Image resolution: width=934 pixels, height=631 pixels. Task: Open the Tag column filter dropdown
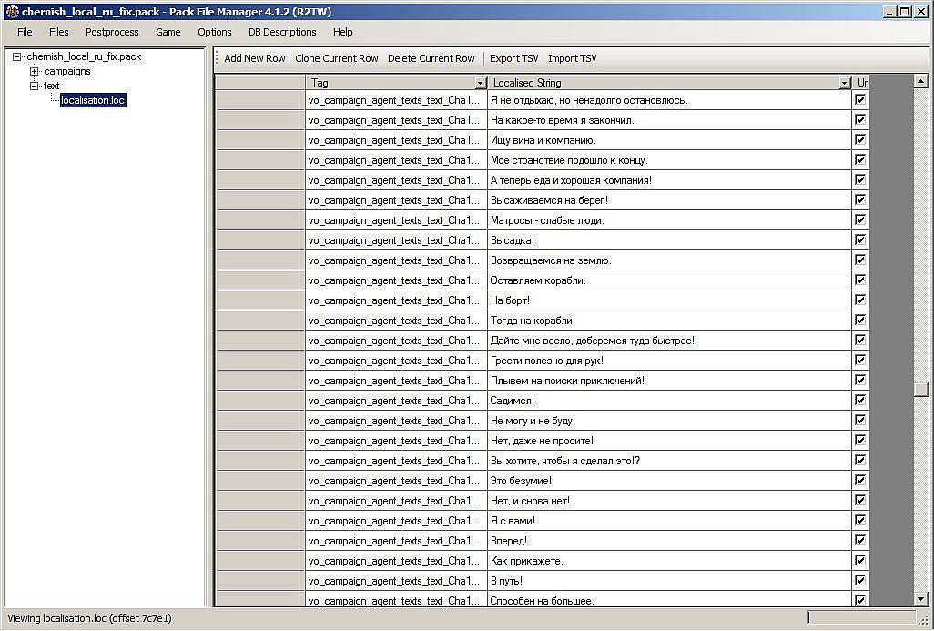click(x=480, y=83)
